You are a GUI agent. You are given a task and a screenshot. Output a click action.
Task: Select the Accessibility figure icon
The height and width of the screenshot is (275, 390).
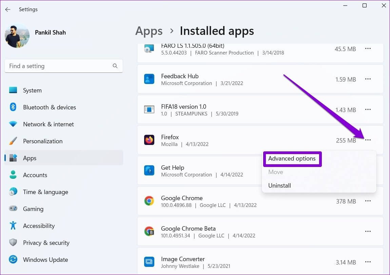[13, 225]
